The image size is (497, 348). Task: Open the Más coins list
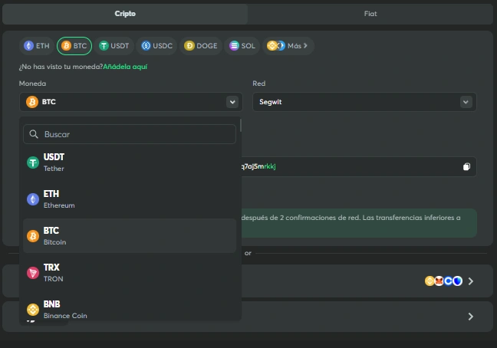[x=288, y=46]
